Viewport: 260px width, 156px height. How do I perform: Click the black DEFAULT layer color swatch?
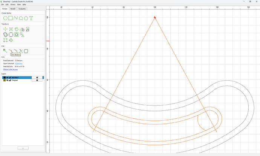tap(5, 78)
